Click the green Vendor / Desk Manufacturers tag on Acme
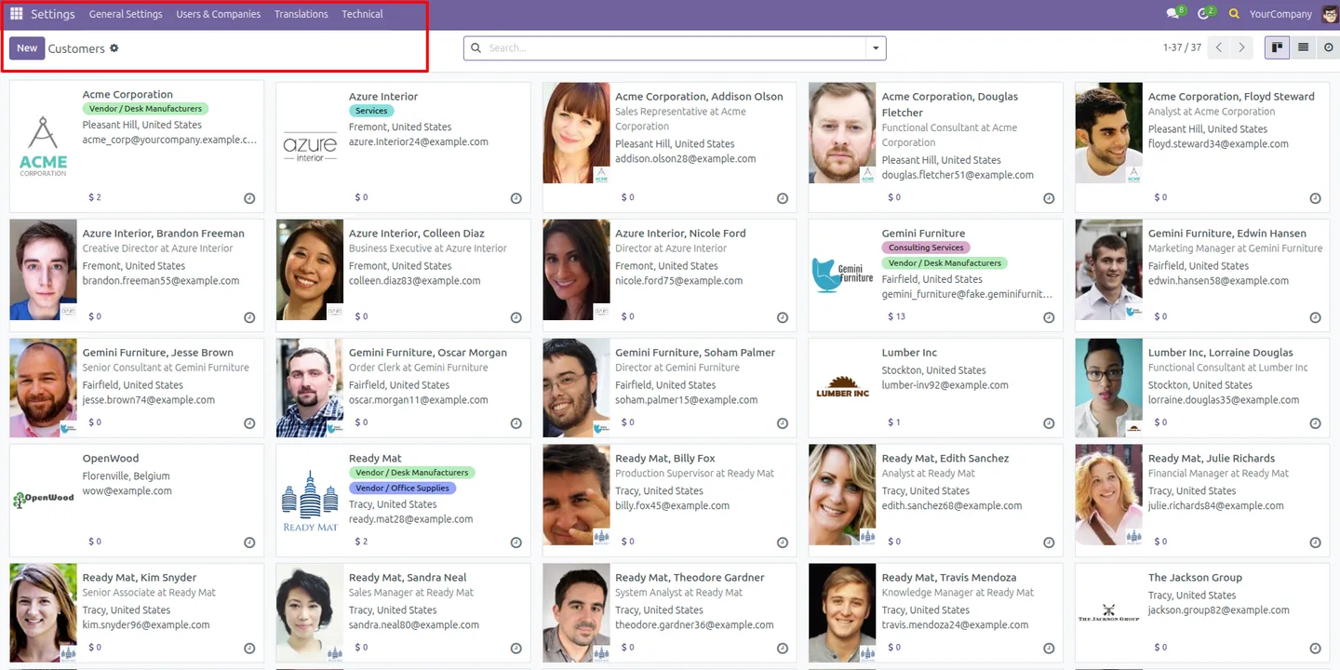Screen dimensions: 1340x670 [x=145, y=109]
